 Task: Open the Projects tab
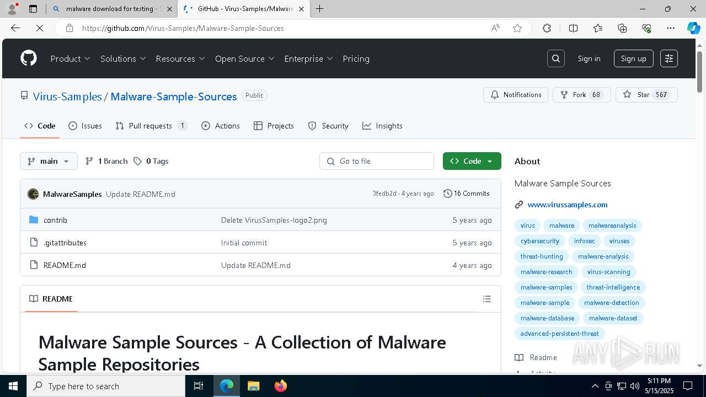click(274, 126)
